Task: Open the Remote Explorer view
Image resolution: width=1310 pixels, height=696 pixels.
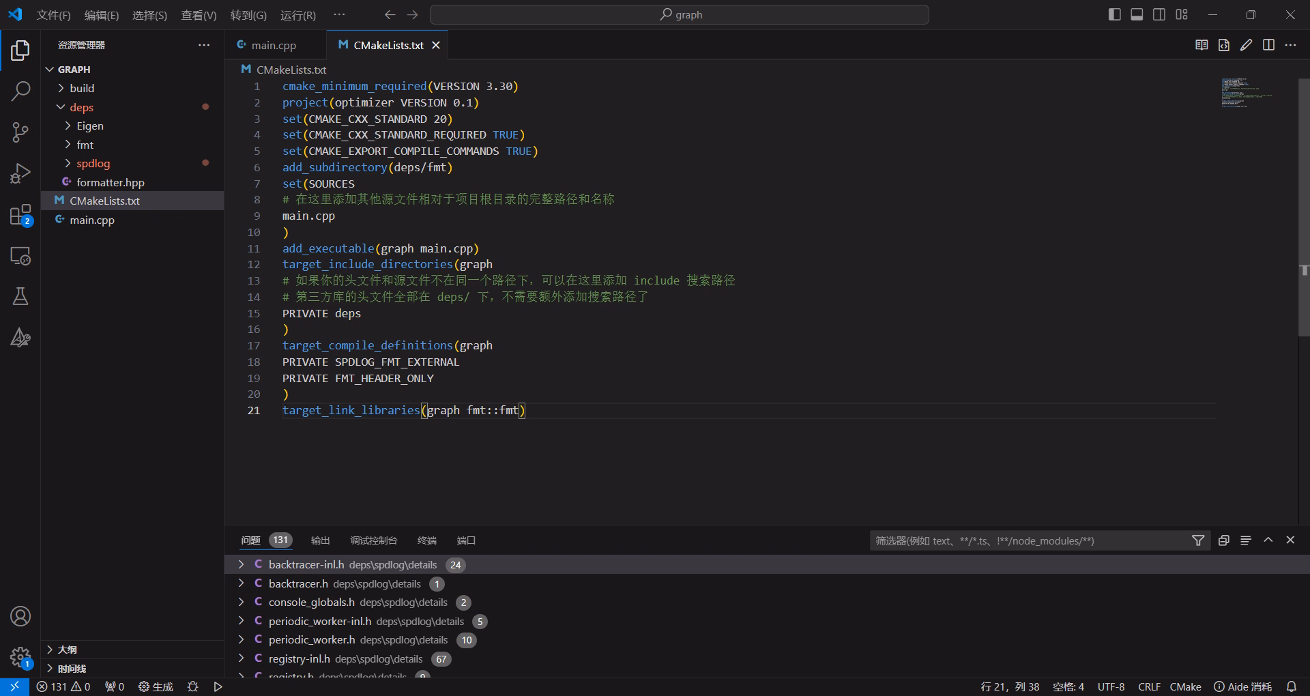Action: (20, 256)
